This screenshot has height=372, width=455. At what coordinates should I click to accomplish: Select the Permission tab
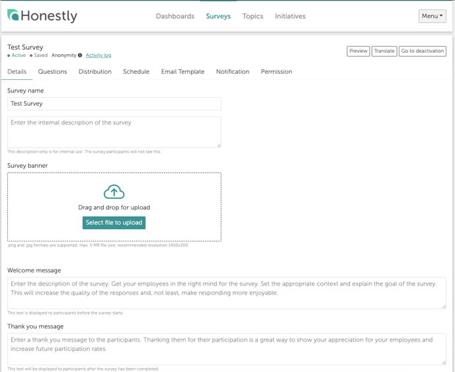276,71
